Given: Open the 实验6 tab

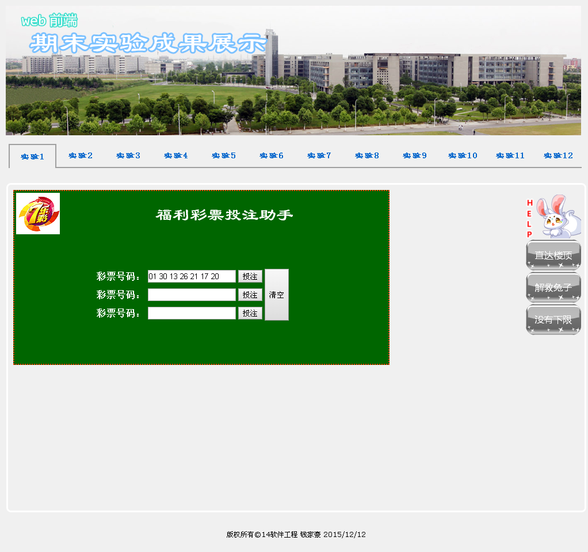Looking at the screenshot, I should coord(271,155).
